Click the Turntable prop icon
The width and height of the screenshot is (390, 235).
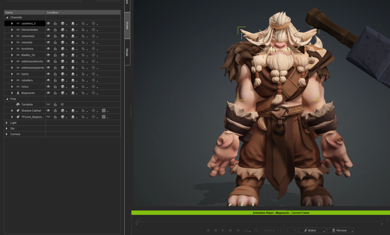(18, 104)
